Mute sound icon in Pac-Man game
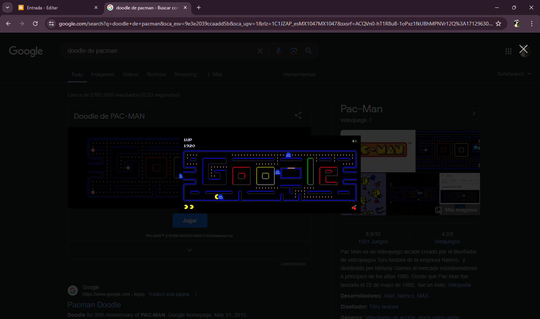Screen dimensions: 540x319 pos(354,141)
